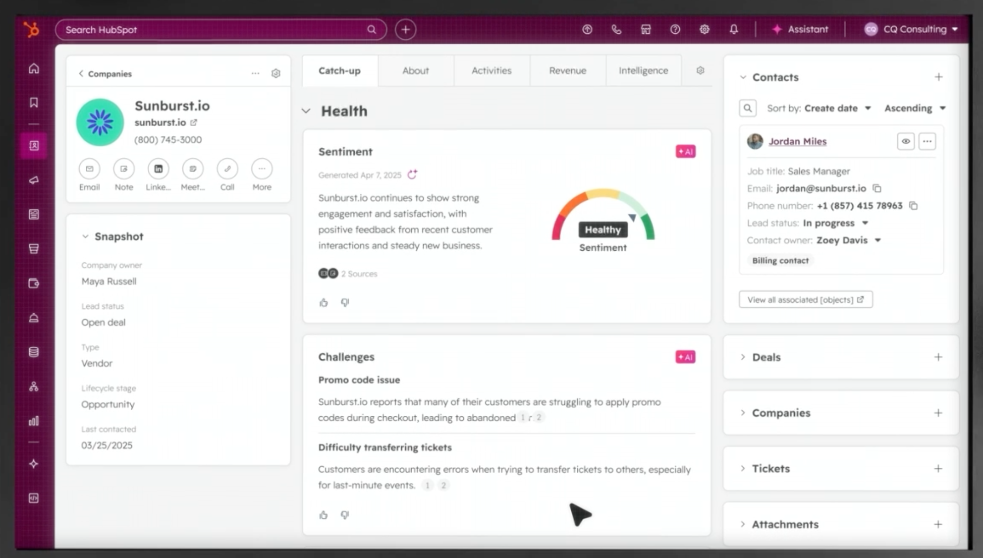Screen dimensions: 983x558
Task: Expand the Deals card
Action: tap(743, 357)
